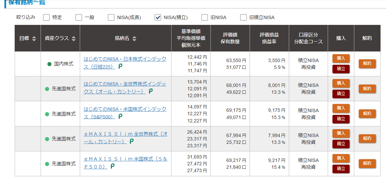Screen dimensions: 386x180
Task: Select the 31,693 円 base price
Action: point(197,157)
